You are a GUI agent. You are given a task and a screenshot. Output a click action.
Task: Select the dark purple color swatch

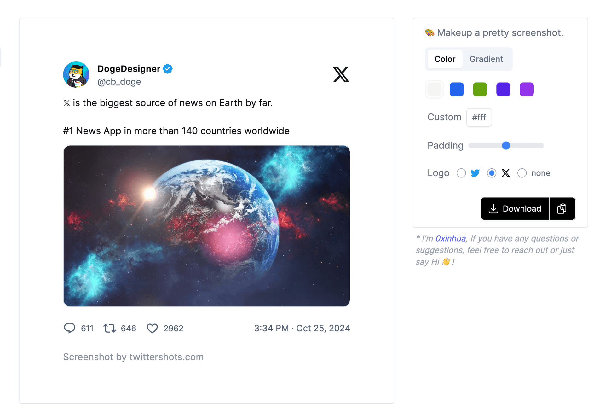[x=504, y=90]
